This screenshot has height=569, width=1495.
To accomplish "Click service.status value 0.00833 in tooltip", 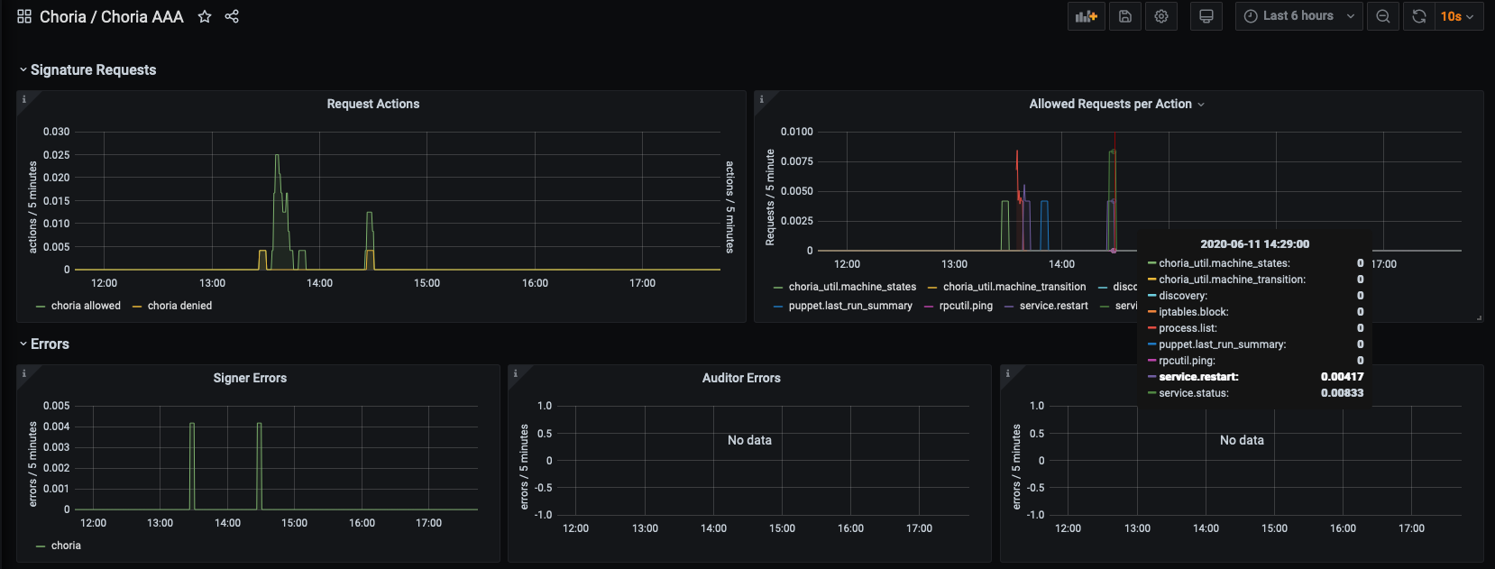I will pos(1342,393).
